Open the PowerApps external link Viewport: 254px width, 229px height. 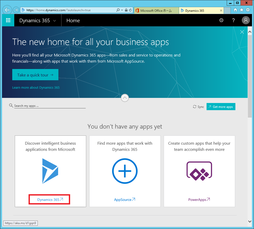click(199, 199)
